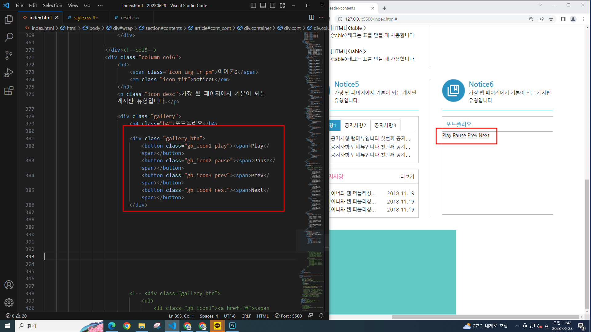Open editor more actions ellipsis menu
591x332 pixels.
coord(321,18)
